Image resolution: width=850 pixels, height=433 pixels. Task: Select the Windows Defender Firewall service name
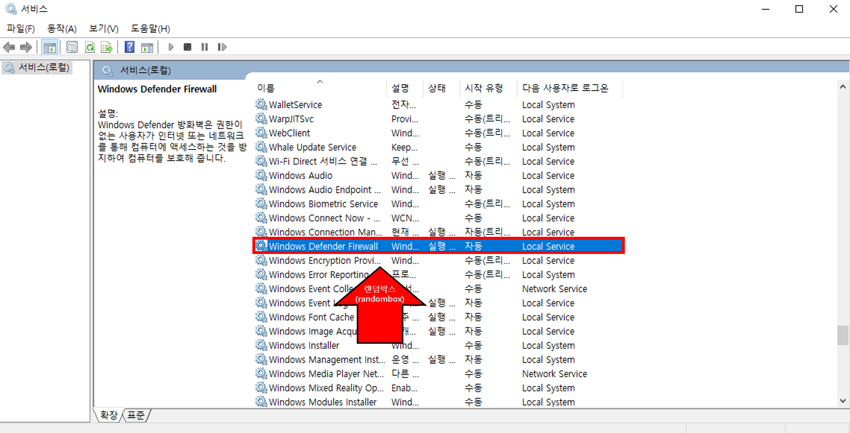324,246
